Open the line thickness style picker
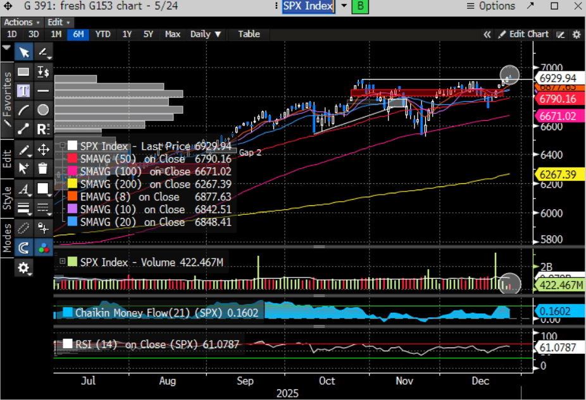This screenshot has height=400, width=586. pyautogui.click(x=24, y=208)
